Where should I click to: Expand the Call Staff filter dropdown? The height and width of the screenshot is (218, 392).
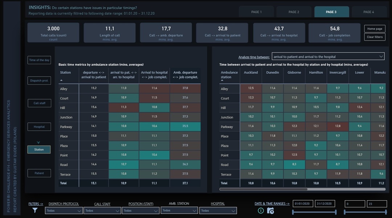(102, 210)
